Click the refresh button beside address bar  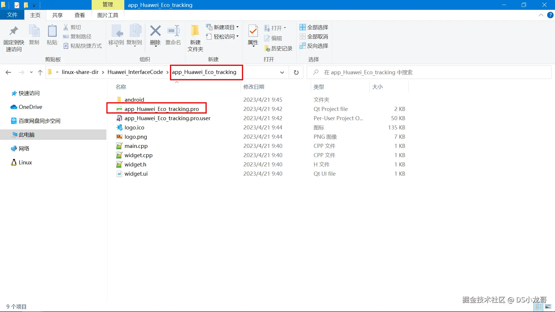296,72
